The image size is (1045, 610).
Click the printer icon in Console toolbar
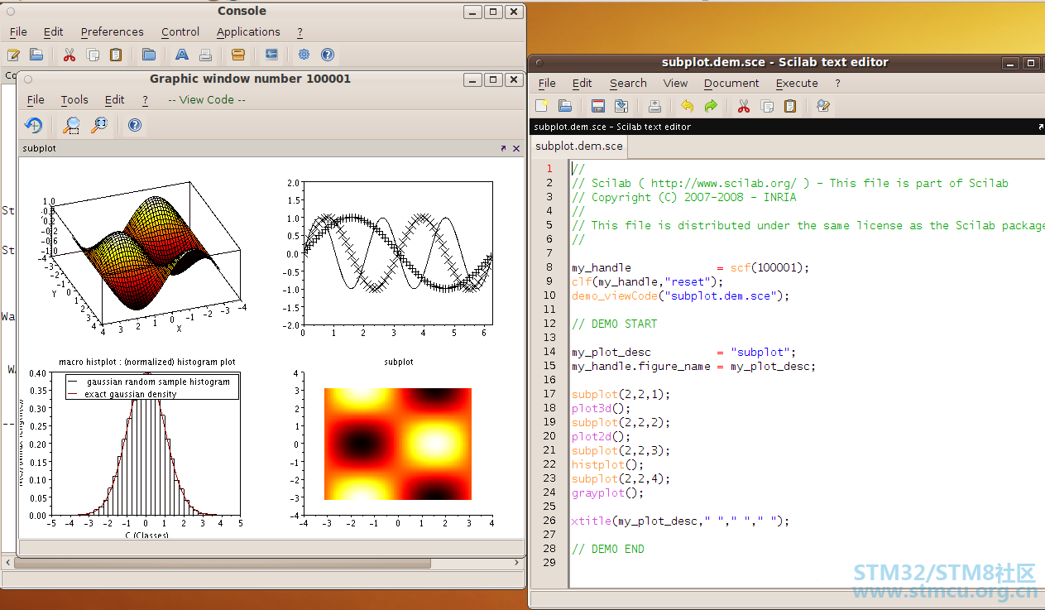click(205, 55)
